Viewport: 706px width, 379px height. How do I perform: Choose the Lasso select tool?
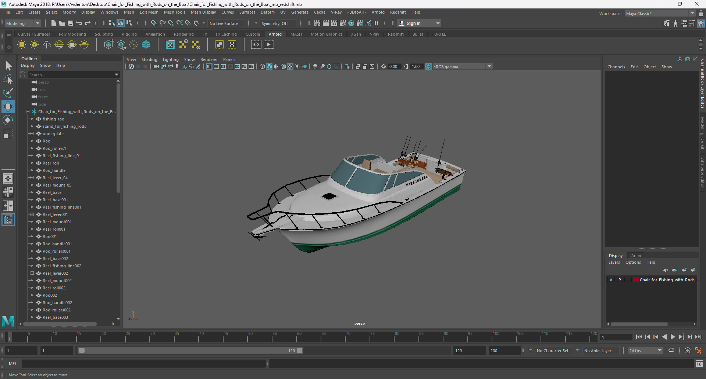tap(8, 79)
